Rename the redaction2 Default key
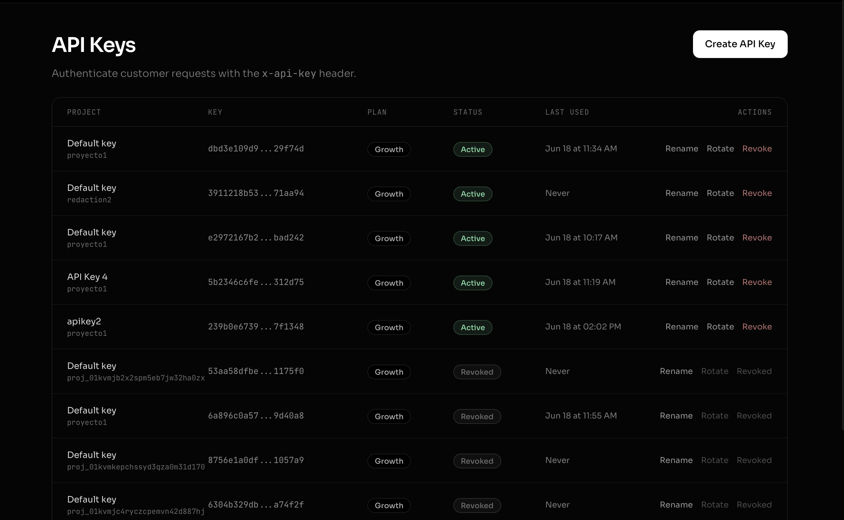The height and width of the screenshot is (520, 844). [x=682, y=193]
